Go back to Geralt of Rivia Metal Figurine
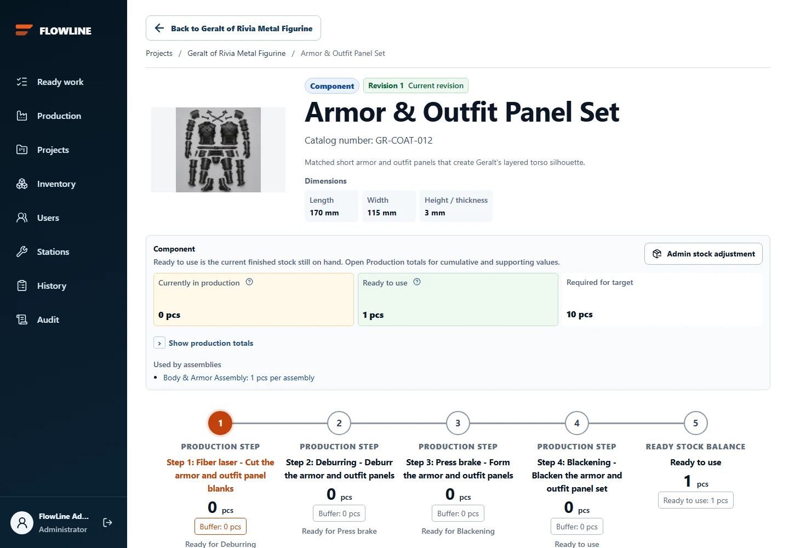 (233, 28)
